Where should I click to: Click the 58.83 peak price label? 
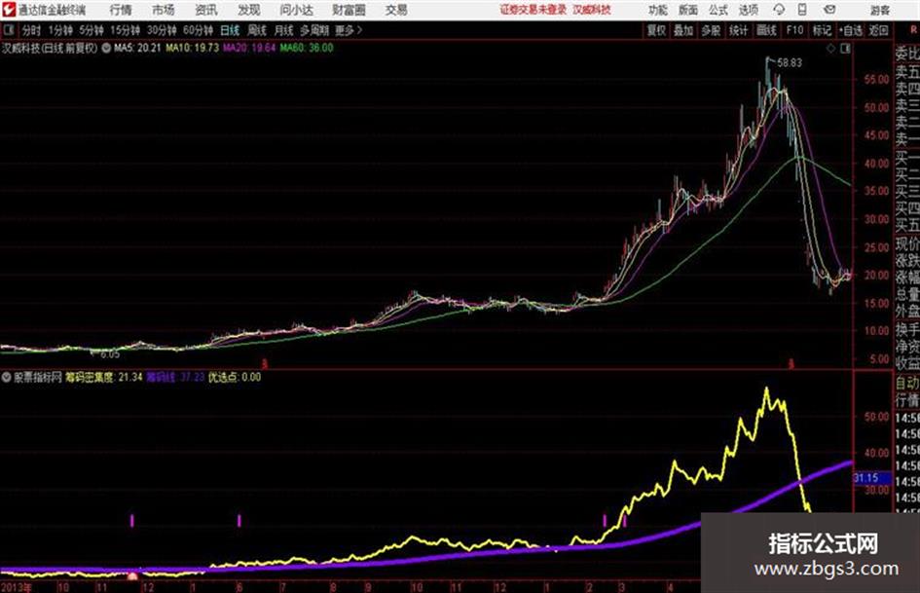click(x=790, y=63)
